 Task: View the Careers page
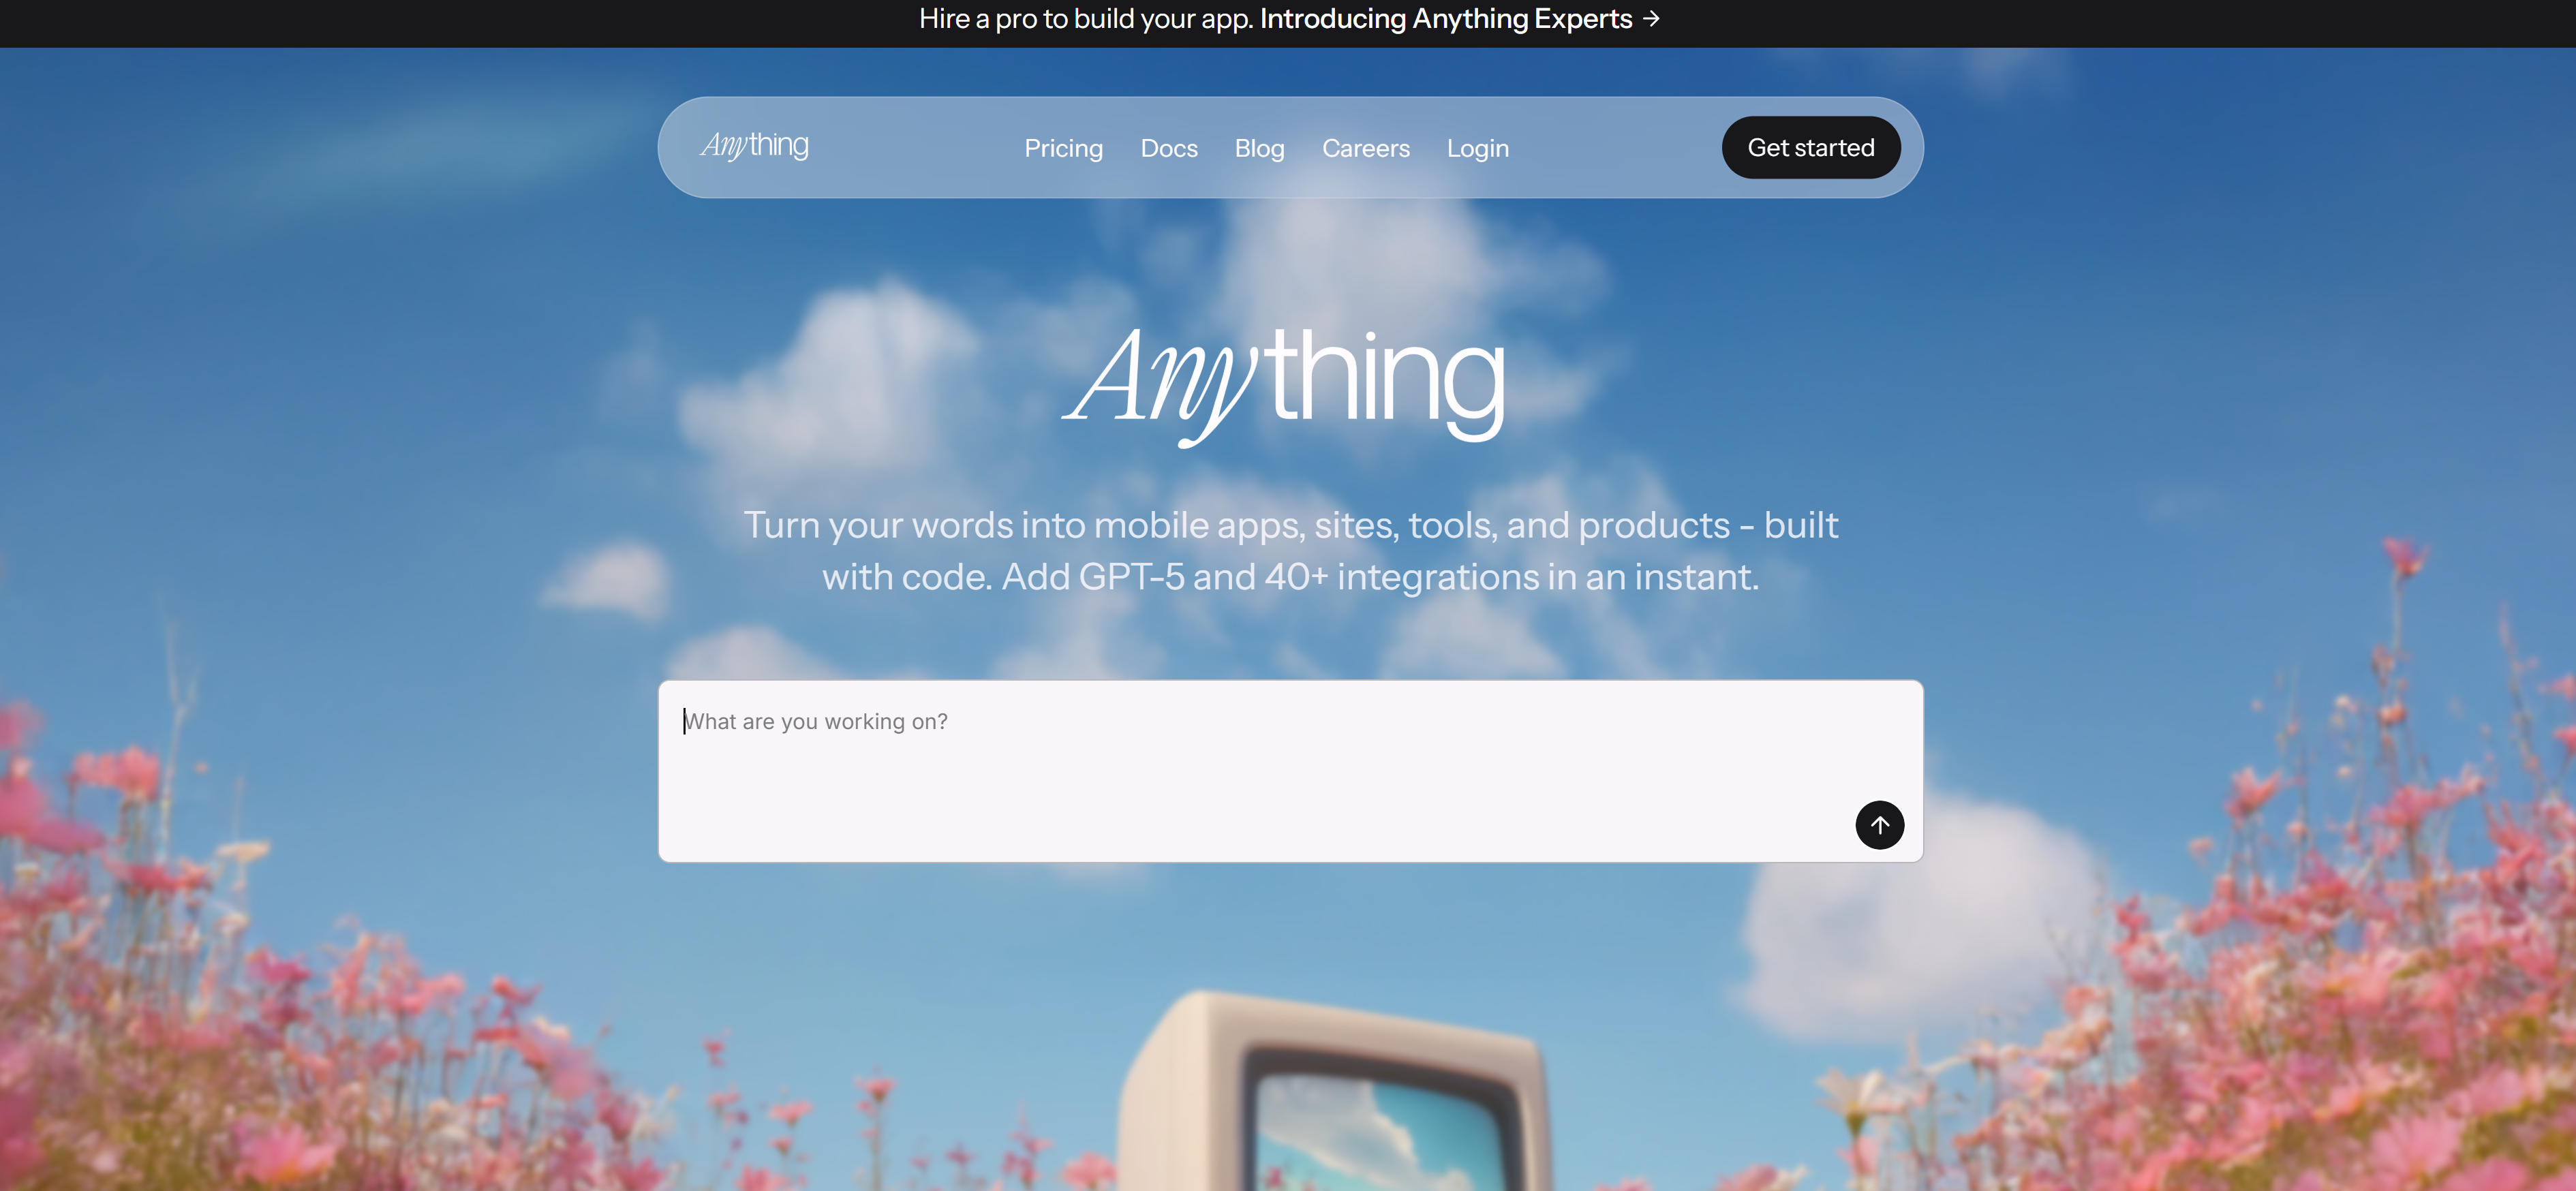coord(1365,148)
